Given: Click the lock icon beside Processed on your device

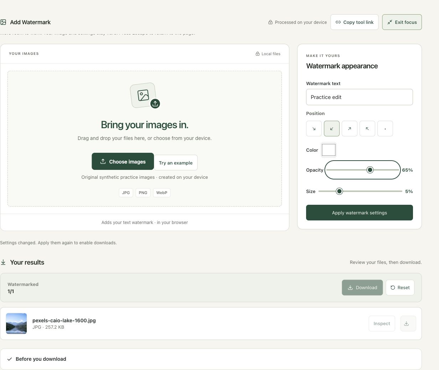Looking at the screenshot, I should (270, 22).
